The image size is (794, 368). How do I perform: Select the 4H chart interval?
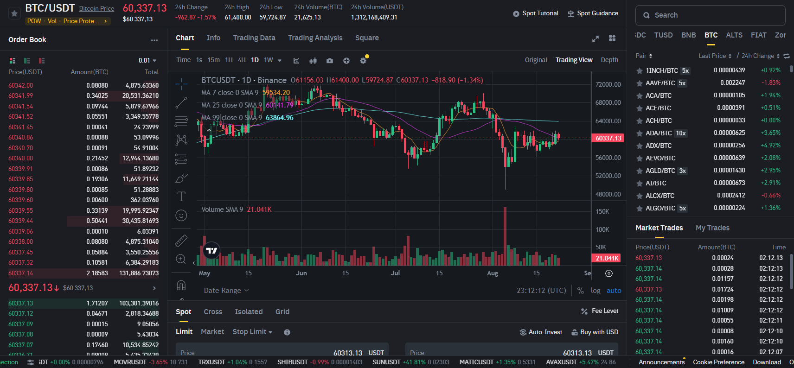click(242, 60)
